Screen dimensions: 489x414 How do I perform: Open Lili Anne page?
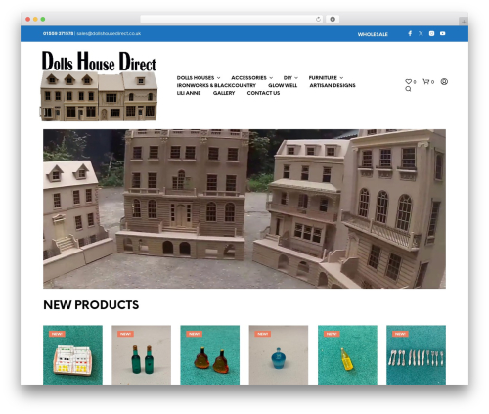click(x=189, y=93)
